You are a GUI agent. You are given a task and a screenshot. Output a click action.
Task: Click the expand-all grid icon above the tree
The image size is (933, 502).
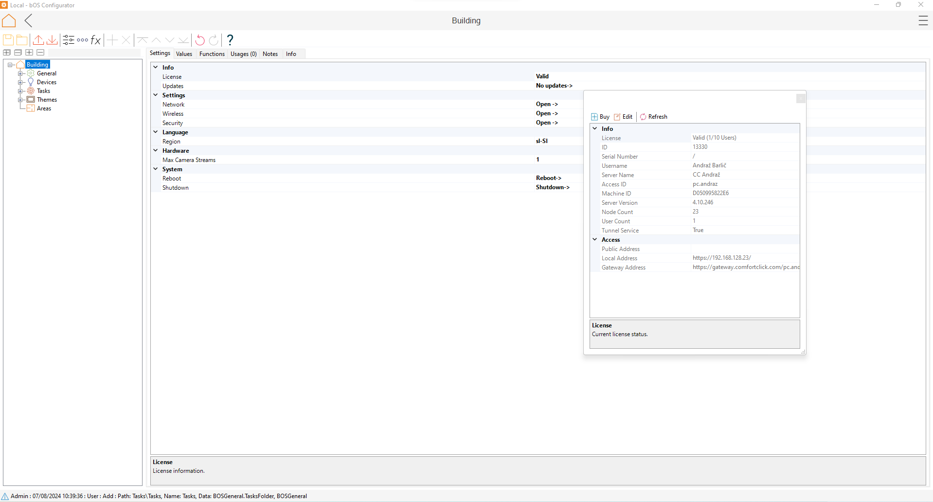pos(7,53)
